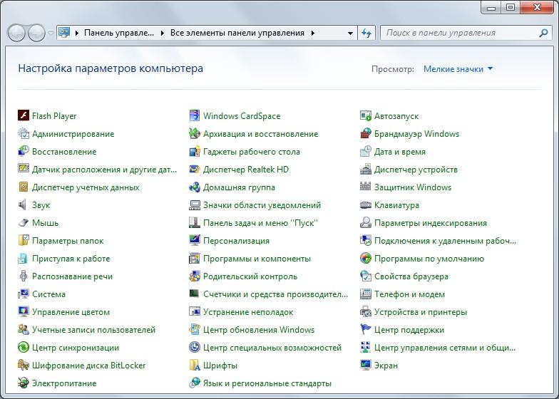Open Устранение неполадок link
Viewport: 559px width, 399px height.
248,312
